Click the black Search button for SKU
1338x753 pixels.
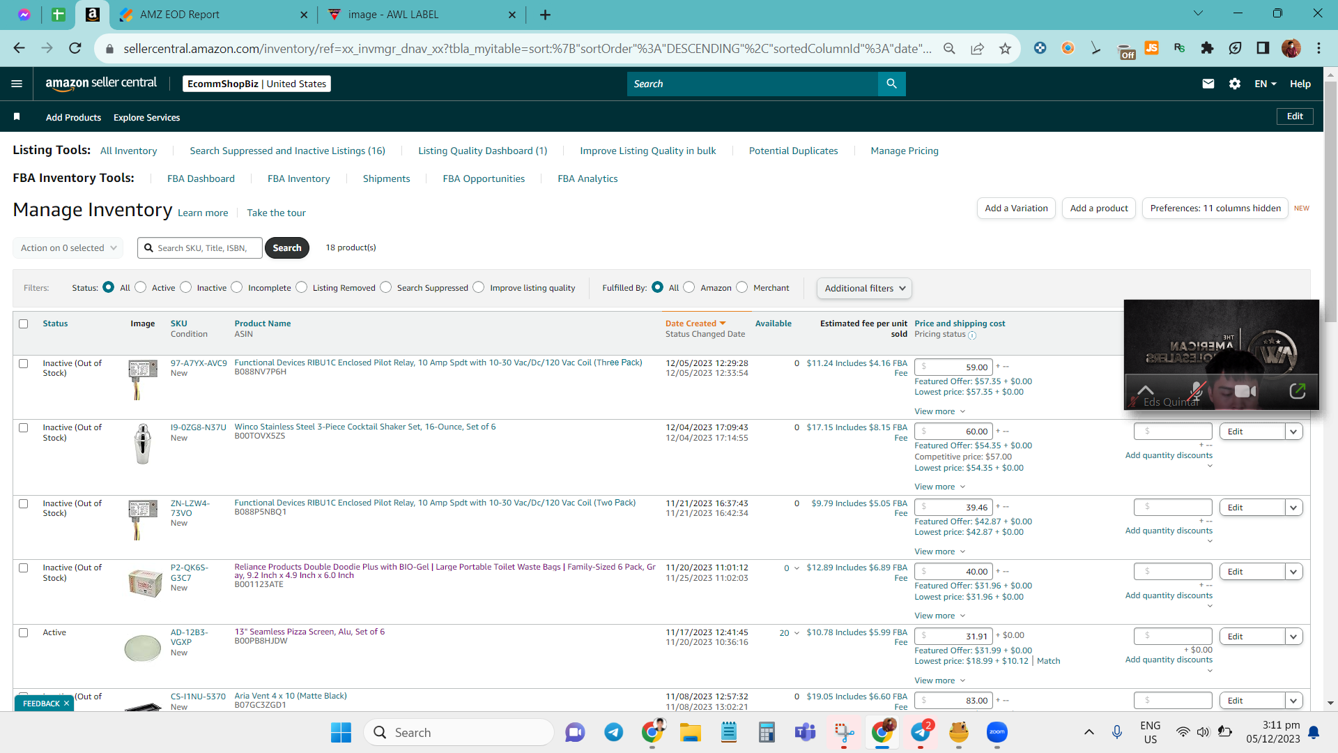click(x=287, y=248)
